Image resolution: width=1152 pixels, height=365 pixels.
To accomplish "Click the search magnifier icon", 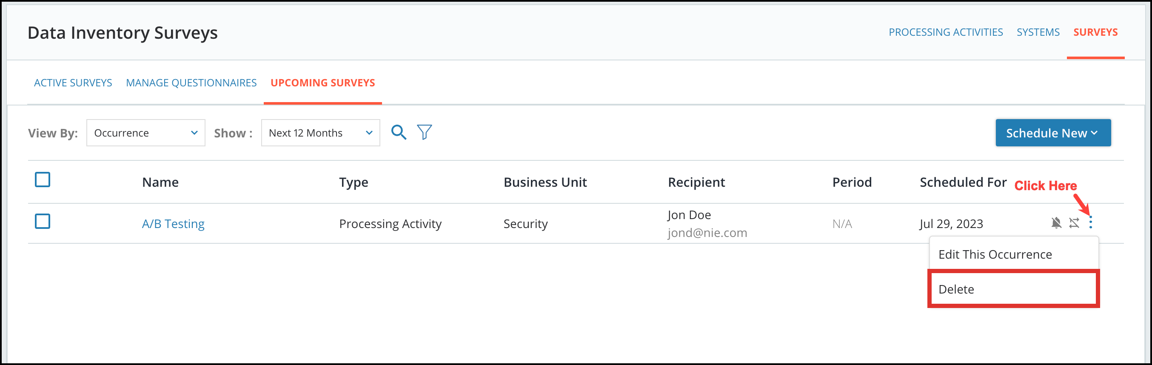I will pos(399,132).
